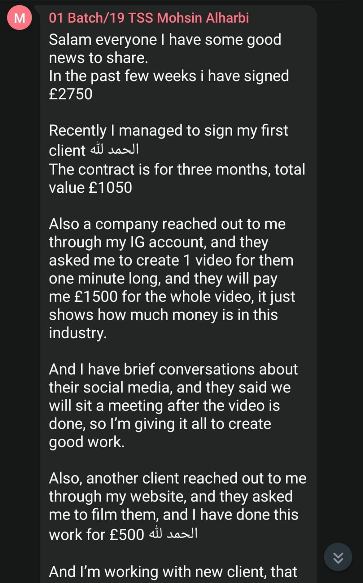Tap the 'value £1050' text
Image resolution: width=363 pixels, height=583 pixels.
90,187
